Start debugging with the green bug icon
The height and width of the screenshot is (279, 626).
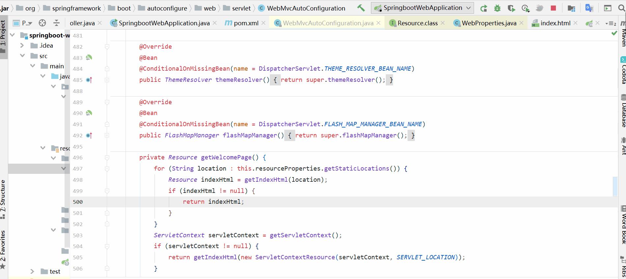tap(497, 8)
